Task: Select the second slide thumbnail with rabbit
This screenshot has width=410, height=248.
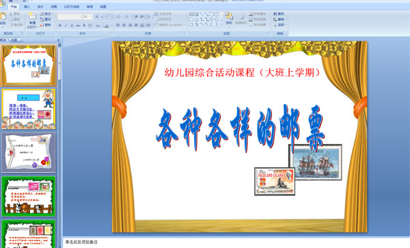Action: (x=29, y=109)
